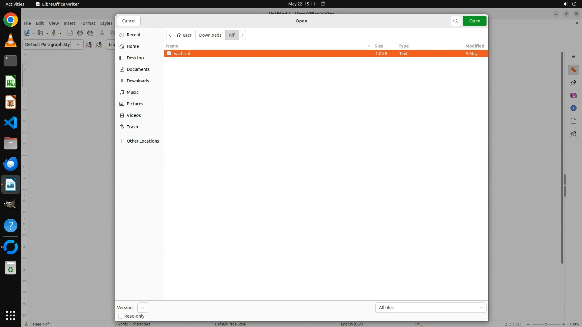Enable the Read-only checkbox

pyautogui.click(x=121, y=316)
